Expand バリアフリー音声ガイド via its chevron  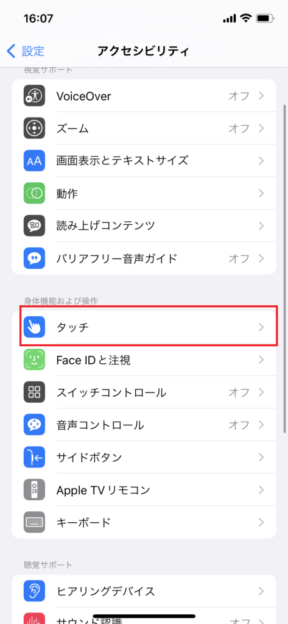(261, 258)
